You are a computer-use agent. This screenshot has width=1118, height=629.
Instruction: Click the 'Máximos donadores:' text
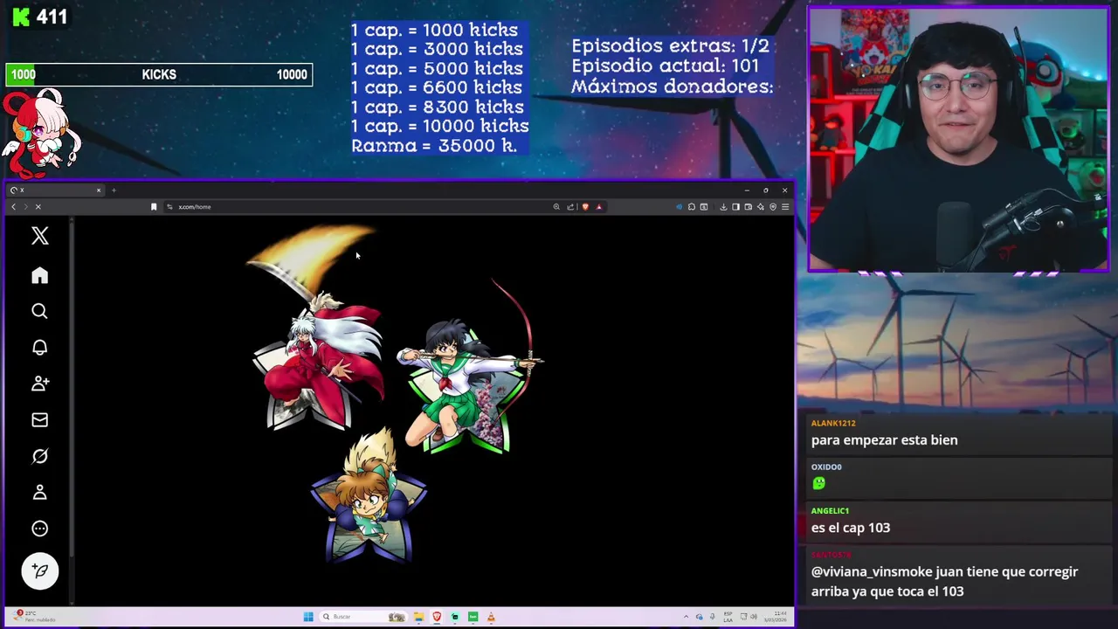pos(672,86)
